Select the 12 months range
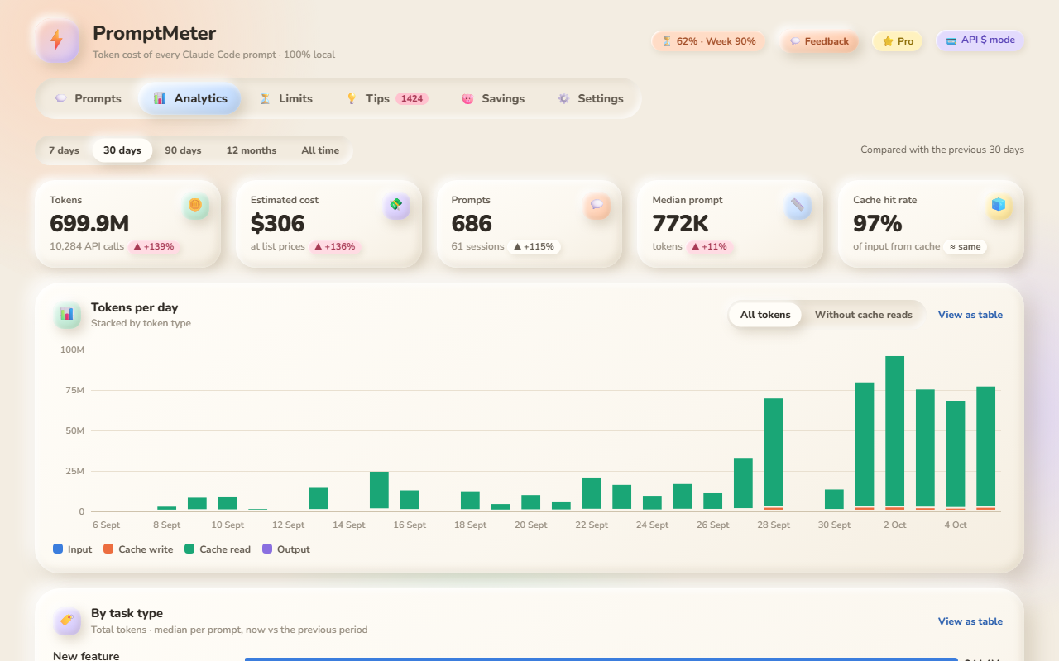 252,150
